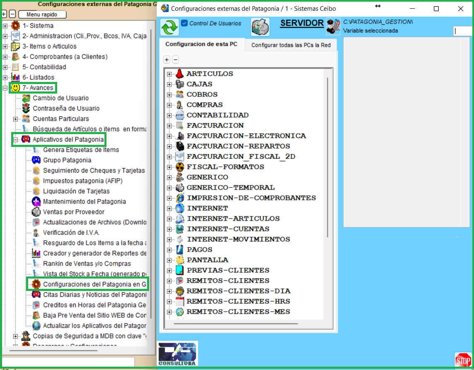
Task: Click expand-all plus button beside Menu rapido
Action: point(4,14)
